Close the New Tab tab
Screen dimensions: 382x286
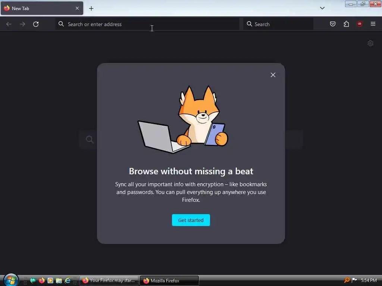point(77,8)
